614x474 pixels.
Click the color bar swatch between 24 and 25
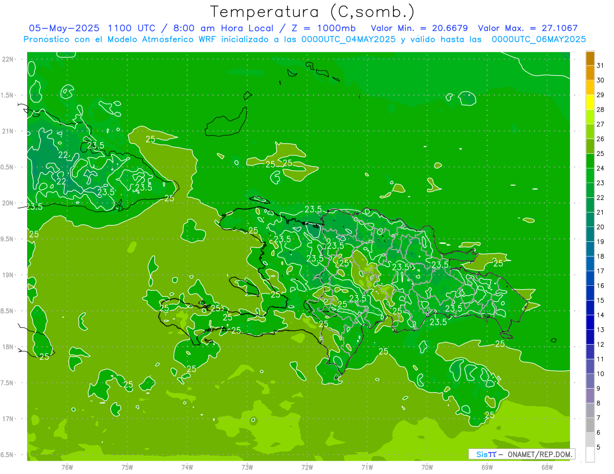[590, 161]
